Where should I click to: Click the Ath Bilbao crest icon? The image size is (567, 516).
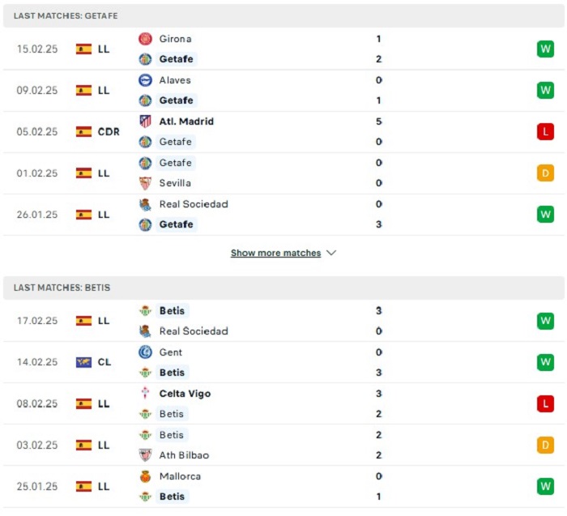145,455
